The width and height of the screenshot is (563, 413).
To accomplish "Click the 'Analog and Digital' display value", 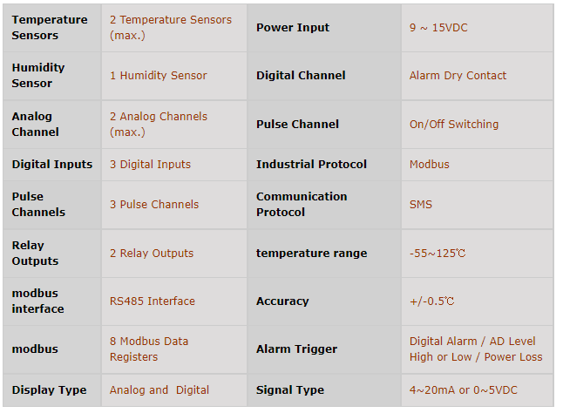I will (159, 390).
